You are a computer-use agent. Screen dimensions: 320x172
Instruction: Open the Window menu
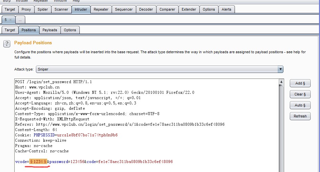pos(60,1)
